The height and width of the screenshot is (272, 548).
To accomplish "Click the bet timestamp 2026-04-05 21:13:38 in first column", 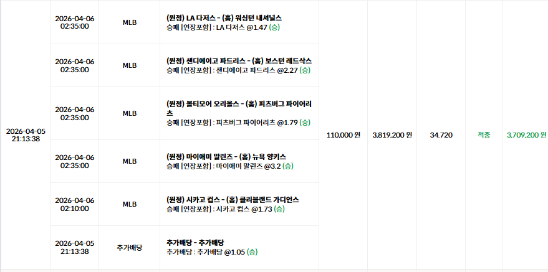I will tap(26, 135).
